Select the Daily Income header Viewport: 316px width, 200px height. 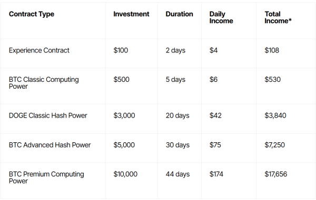pyautogui.click(x=221, y=17)
